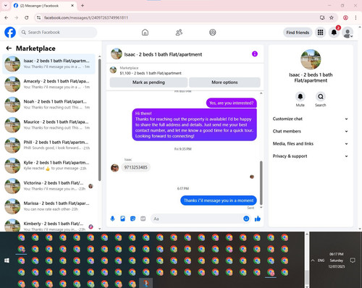
Task: Go back using the Marketplace back arrow
Action: pyautogui.click(x=9, y=48)
